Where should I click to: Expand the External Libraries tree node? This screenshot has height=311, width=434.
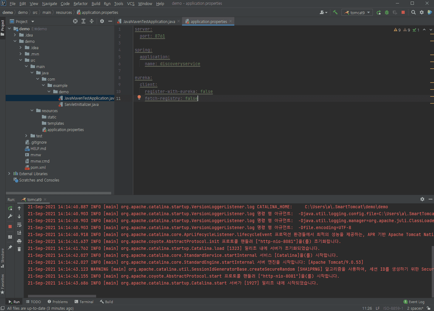coord(9,174)
